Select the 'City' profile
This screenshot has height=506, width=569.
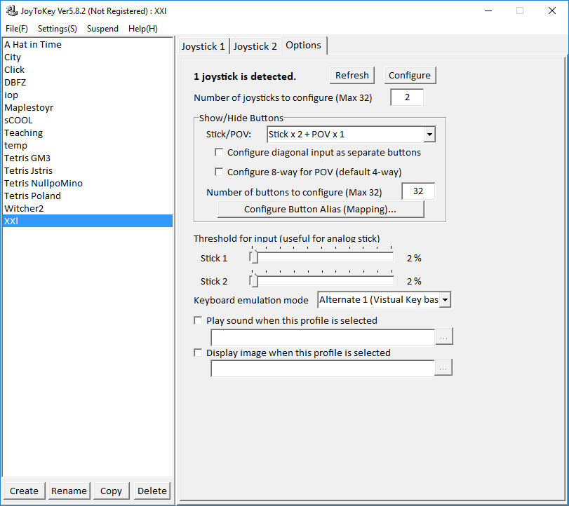point(88,57)
